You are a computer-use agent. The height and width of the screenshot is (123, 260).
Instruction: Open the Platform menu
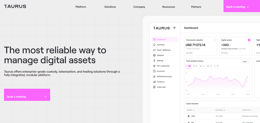tap(81, 7)
